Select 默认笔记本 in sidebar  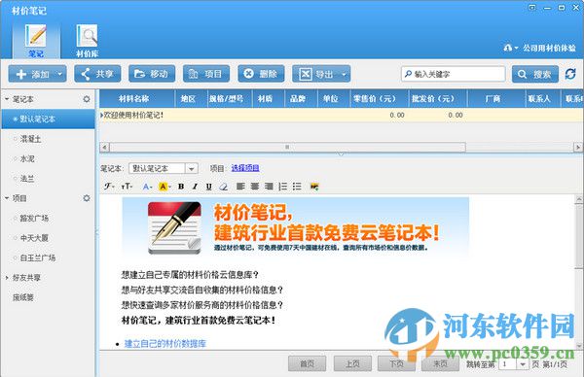[x=49, y=119]
